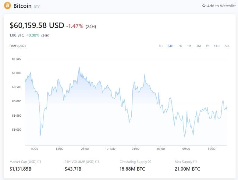
Task: Click the BTC ticker next to Bitcoin
Action: [x=37, y=7]
